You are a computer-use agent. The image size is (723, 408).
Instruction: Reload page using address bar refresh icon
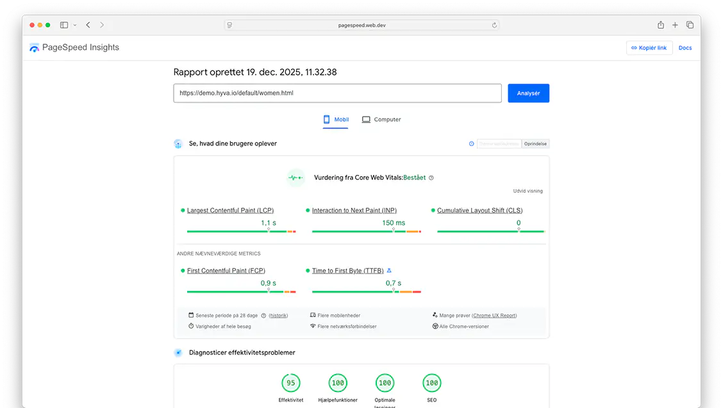click(x=494, y=25)
